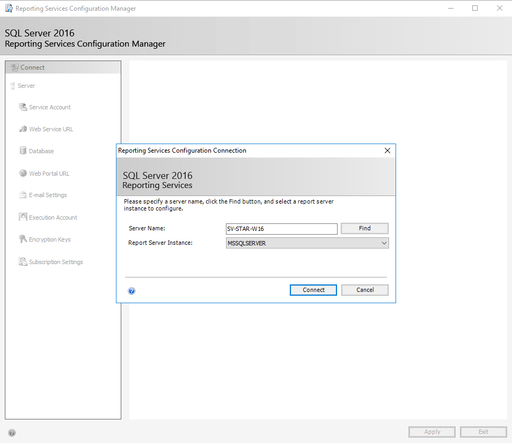The image size is (512, 443).
Task: Click the Encryption Keys icon
Action: 23,239
